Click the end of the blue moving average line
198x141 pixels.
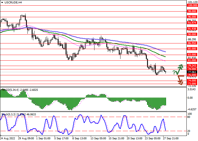(x=165, y=52)
